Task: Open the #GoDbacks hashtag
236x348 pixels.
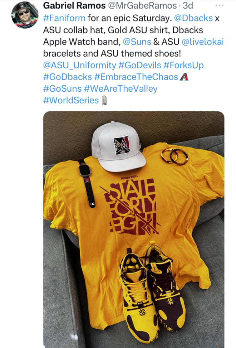Action: coord(68,77)
